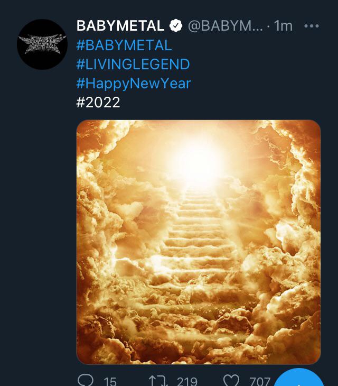Tap the reply count 15
Viewport: 338px width, 386px height.
pos(110,381)
